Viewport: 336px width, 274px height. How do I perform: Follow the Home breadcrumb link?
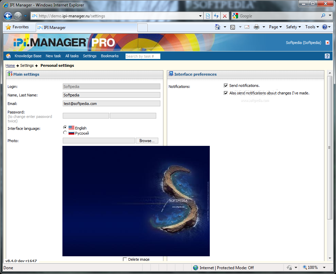pos(10,65)
